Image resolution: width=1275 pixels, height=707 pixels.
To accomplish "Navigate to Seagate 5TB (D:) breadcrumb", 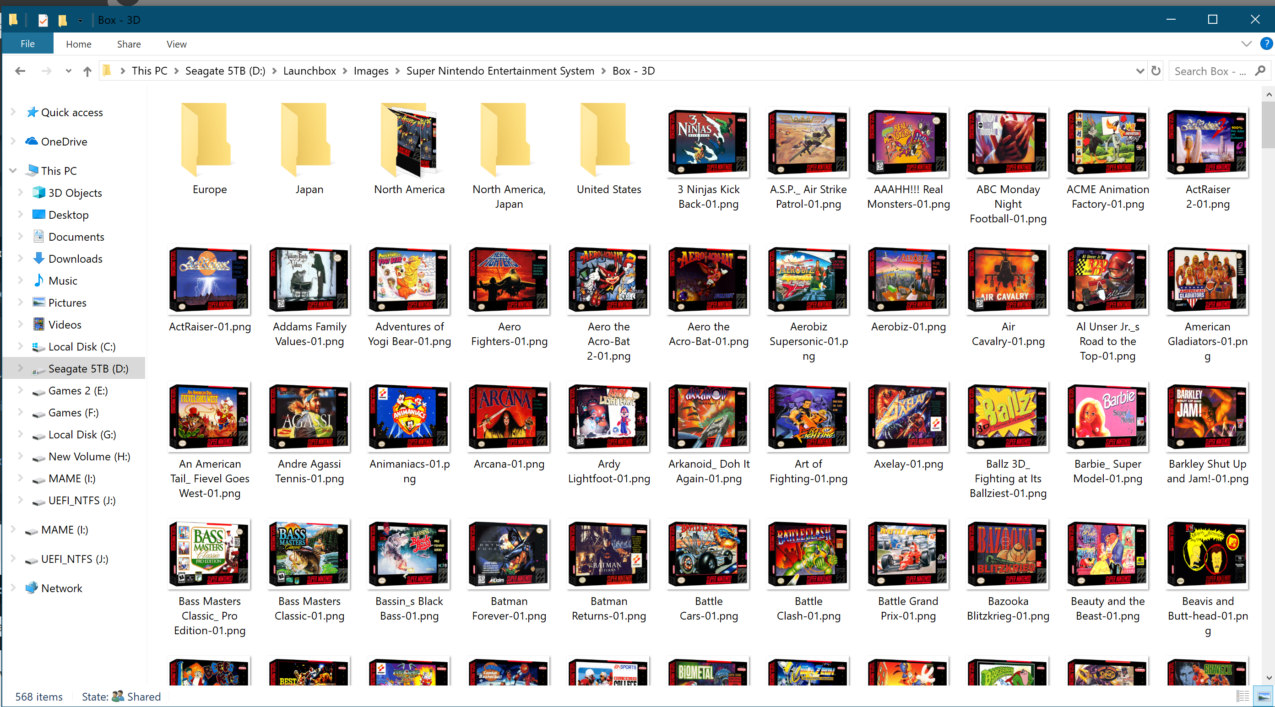I will 225,71.
